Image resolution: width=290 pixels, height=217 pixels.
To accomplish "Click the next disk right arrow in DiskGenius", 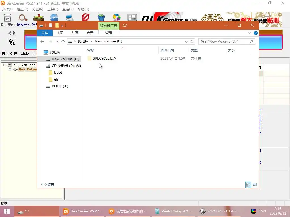I will [14, 33].
